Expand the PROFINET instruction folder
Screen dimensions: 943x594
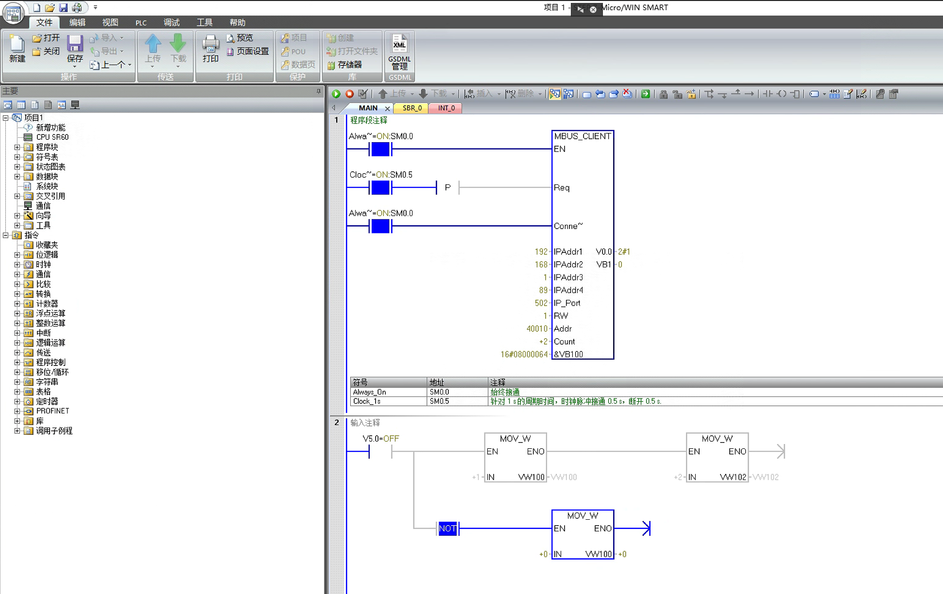pyautogui.click(x=17, y=411)
